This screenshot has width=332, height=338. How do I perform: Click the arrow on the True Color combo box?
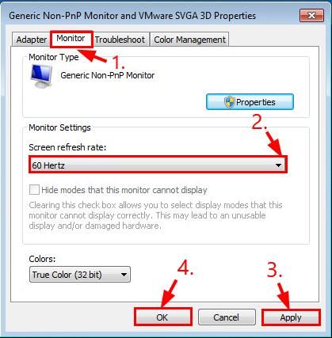coord(124,275)
